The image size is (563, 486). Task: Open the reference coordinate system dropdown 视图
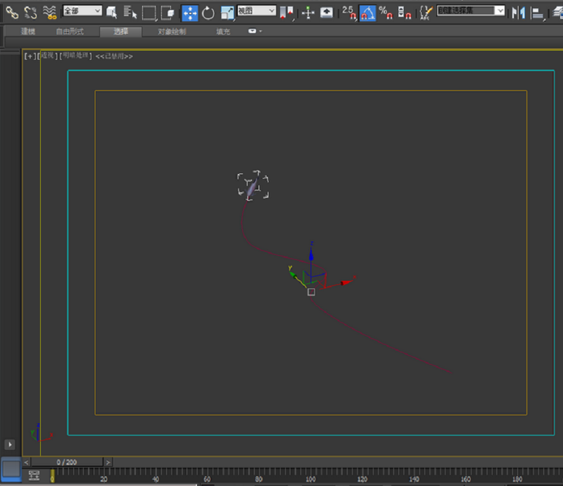256,11
